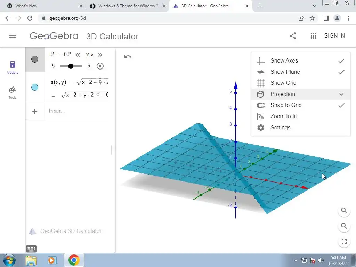Switch to the Windows 8 Theme tab

[127, 6]
